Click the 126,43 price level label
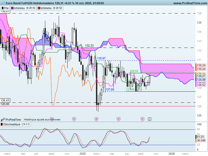Viewport: 208px width, 156px height. pos(5,100)
